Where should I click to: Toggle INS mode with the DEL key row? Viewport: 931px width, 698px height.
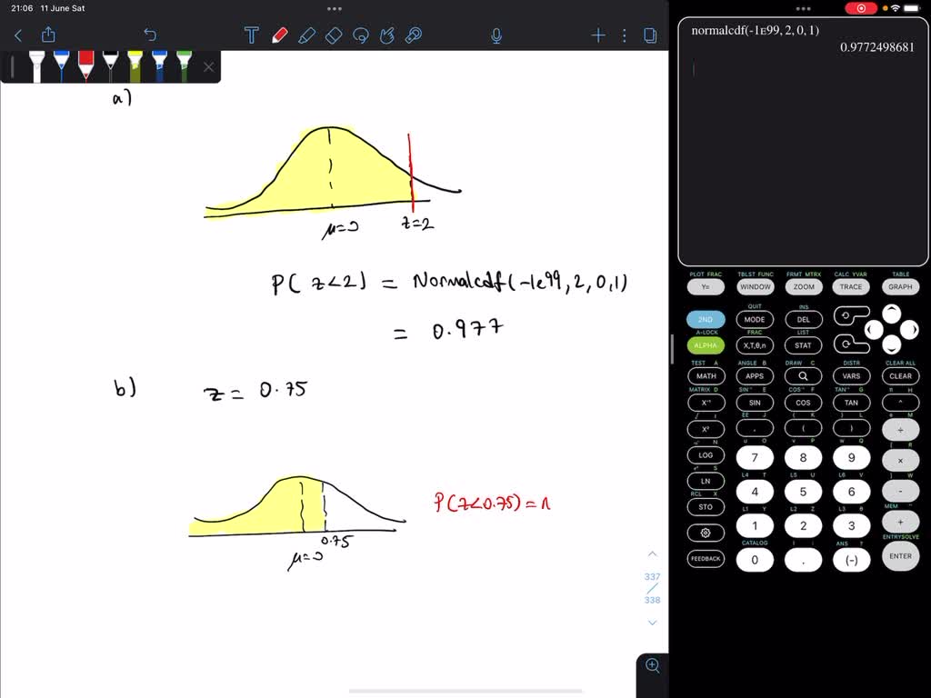(x=803, y=319)
